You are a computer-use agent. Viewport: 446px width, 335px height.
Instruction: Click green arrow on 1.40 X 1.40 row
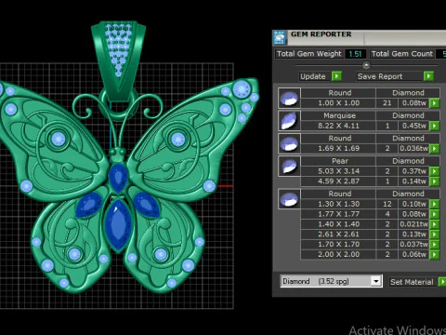point(434,224)
